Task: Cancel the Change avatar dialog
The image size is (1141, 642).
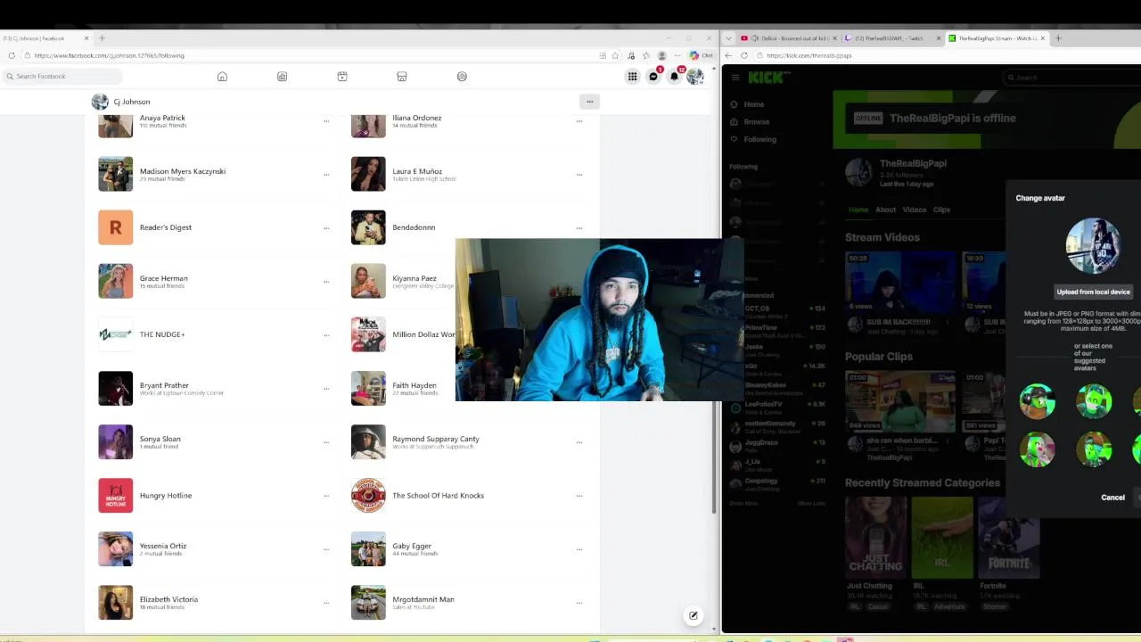Action: pos(1112,498)
